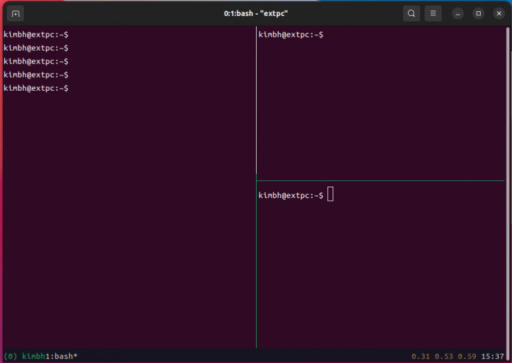Select the last prompt line in left pane
This screenshot has width=512, height=363.
point(36,88)
